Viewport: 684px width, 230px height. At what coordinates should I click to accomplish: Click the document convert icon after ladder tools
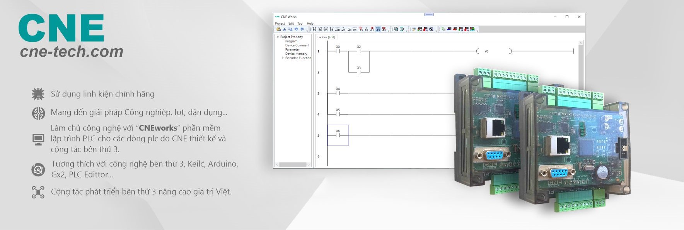click(396, 29)
